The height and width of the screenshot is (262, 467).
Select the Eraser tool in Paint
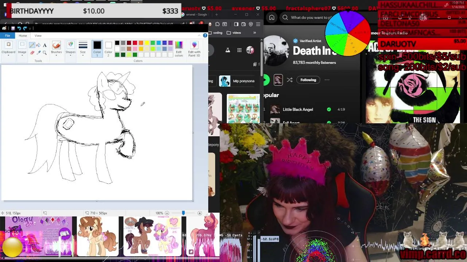pyautogui.click(x=32, y=53)
